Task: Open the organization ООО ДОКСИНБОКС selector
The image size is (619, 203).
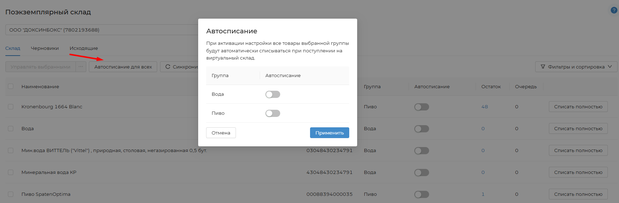Action: coord(101,30)
